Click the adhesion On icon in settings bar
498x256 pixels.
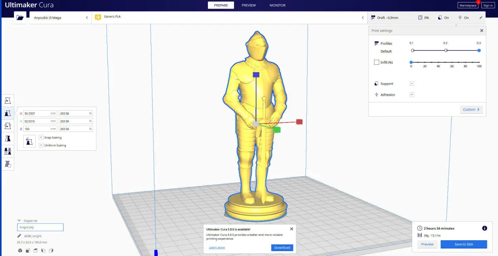pyautogui.click(x=460, y=18)
